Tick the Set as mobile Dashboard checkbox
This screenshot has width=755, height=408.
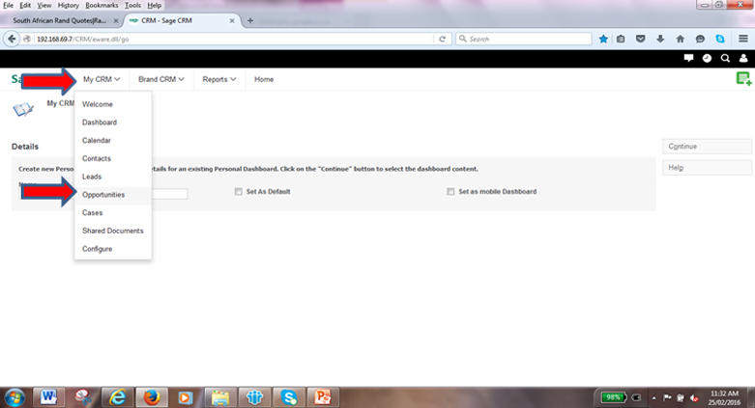click(450, 192)
